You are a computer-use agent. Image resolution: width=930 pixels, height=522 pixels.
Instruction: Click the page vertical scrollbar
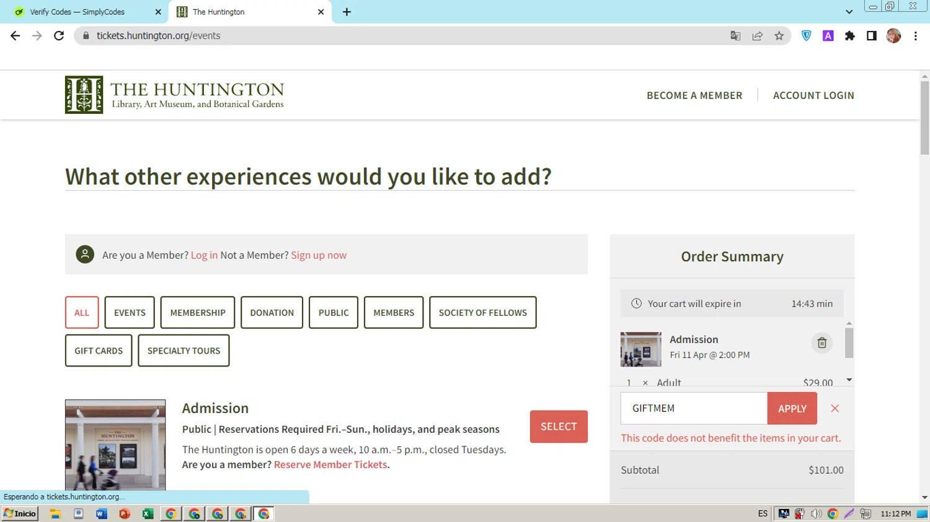tap(924, 118)
